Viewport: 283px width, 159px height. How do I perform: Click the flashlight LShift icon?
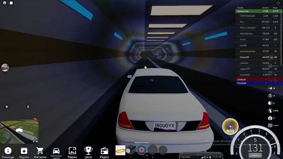[270, 110]
